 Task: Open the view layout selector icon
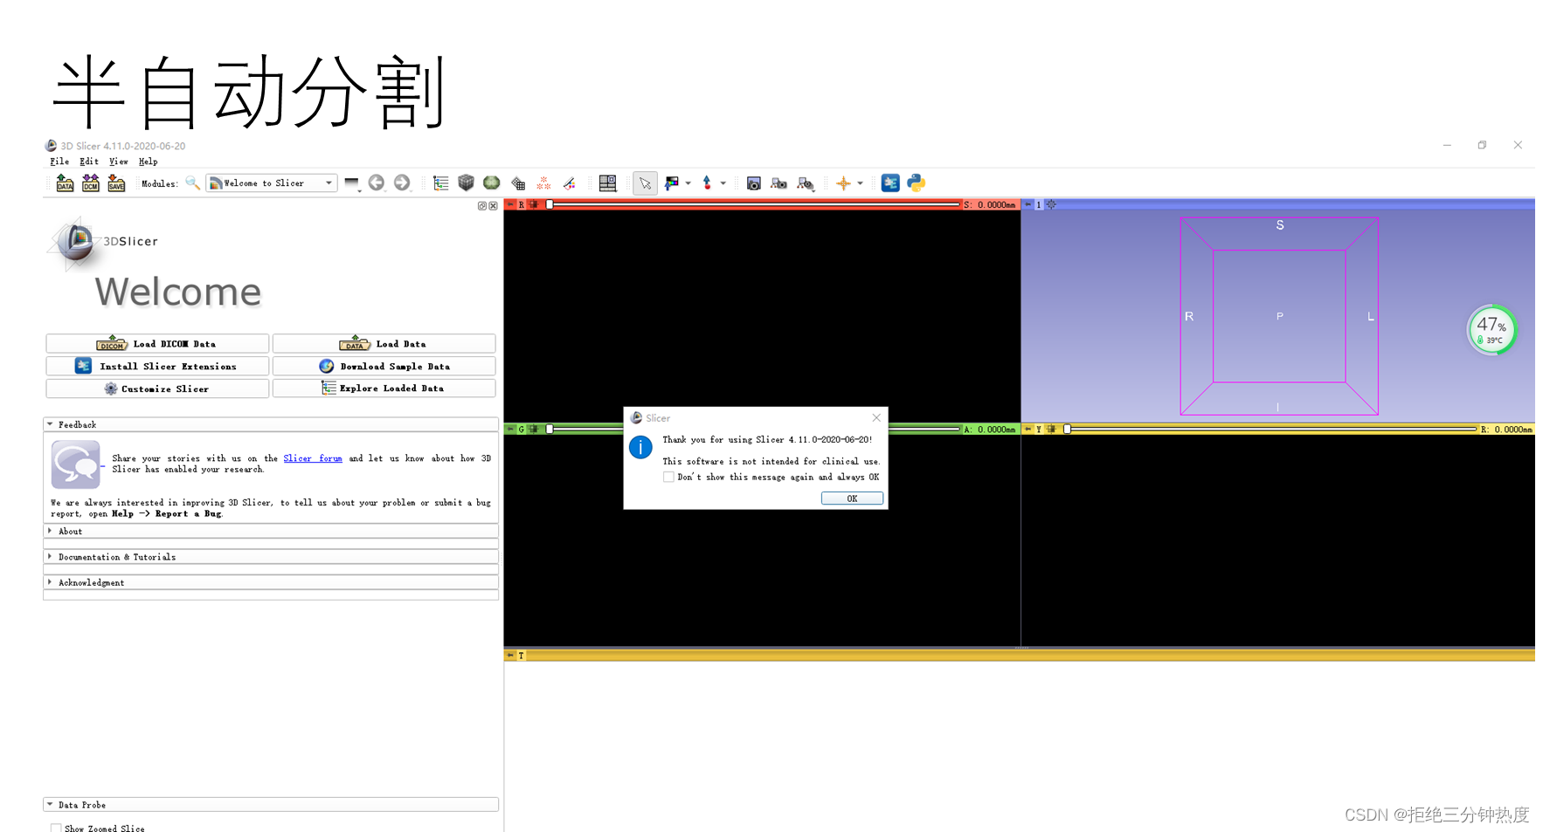coord(607,183)
